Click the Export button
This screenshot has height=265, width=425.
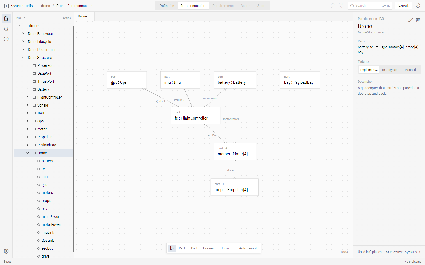(403, 6)
